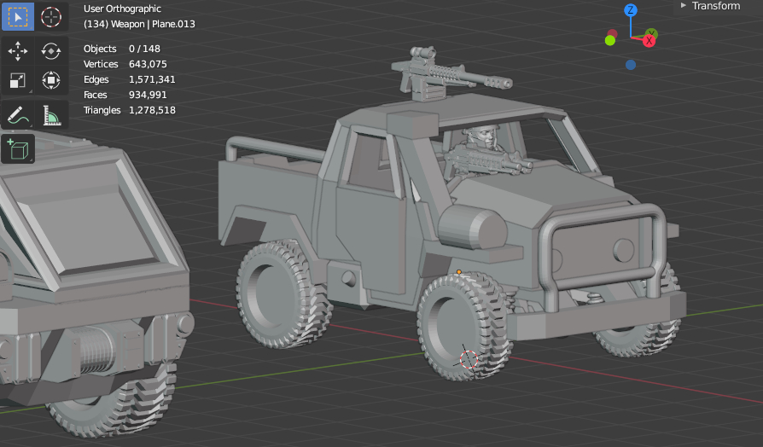Click the 3D cursor crosshair marker

click(469, 359)
